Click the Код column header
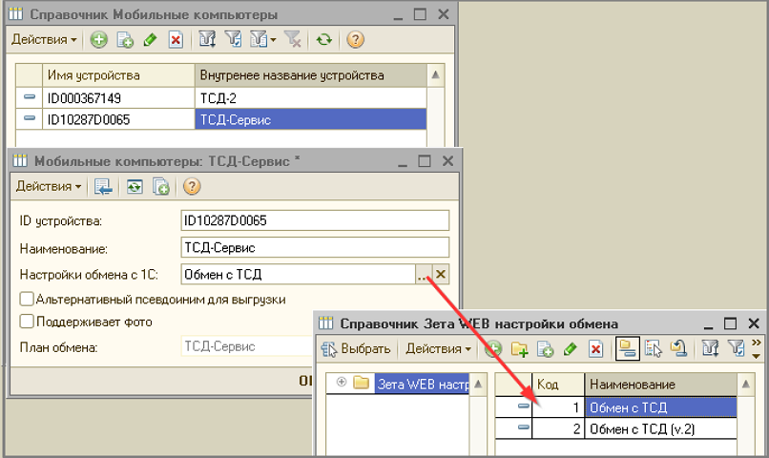Screen dimensions: 769x458 558,385
